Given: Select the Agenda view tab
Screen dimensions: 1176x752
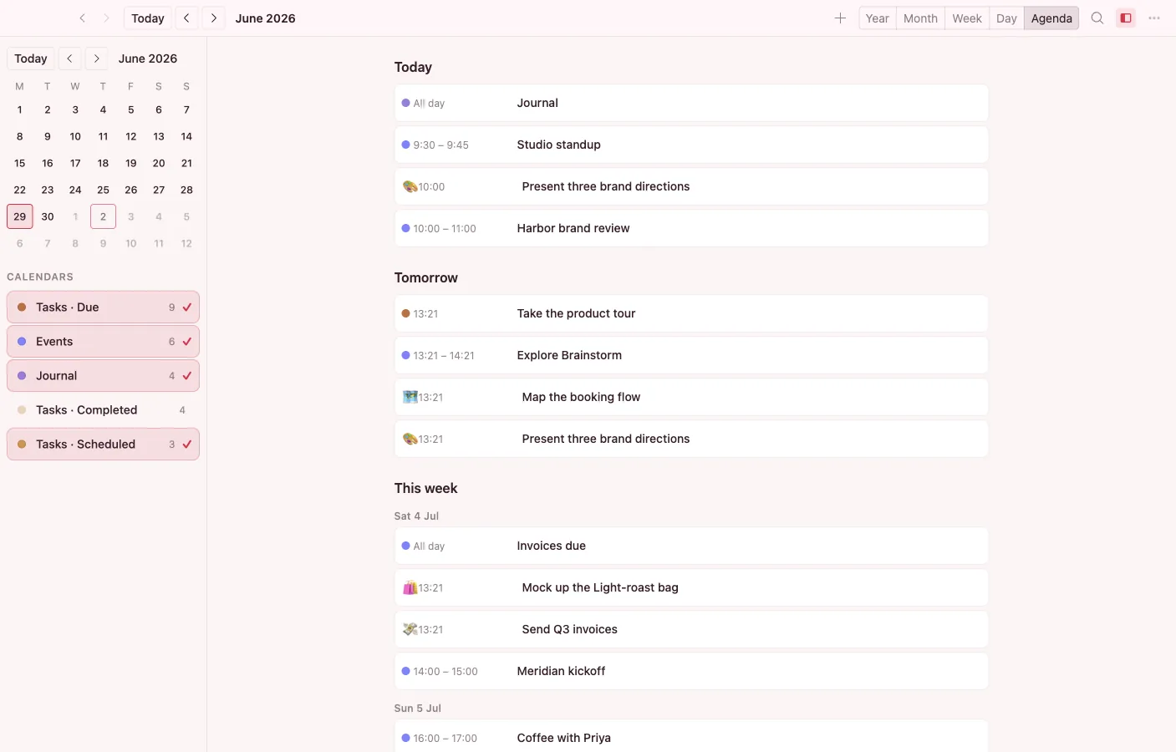Looking at the screenshot, I should tap(1051, 18).
